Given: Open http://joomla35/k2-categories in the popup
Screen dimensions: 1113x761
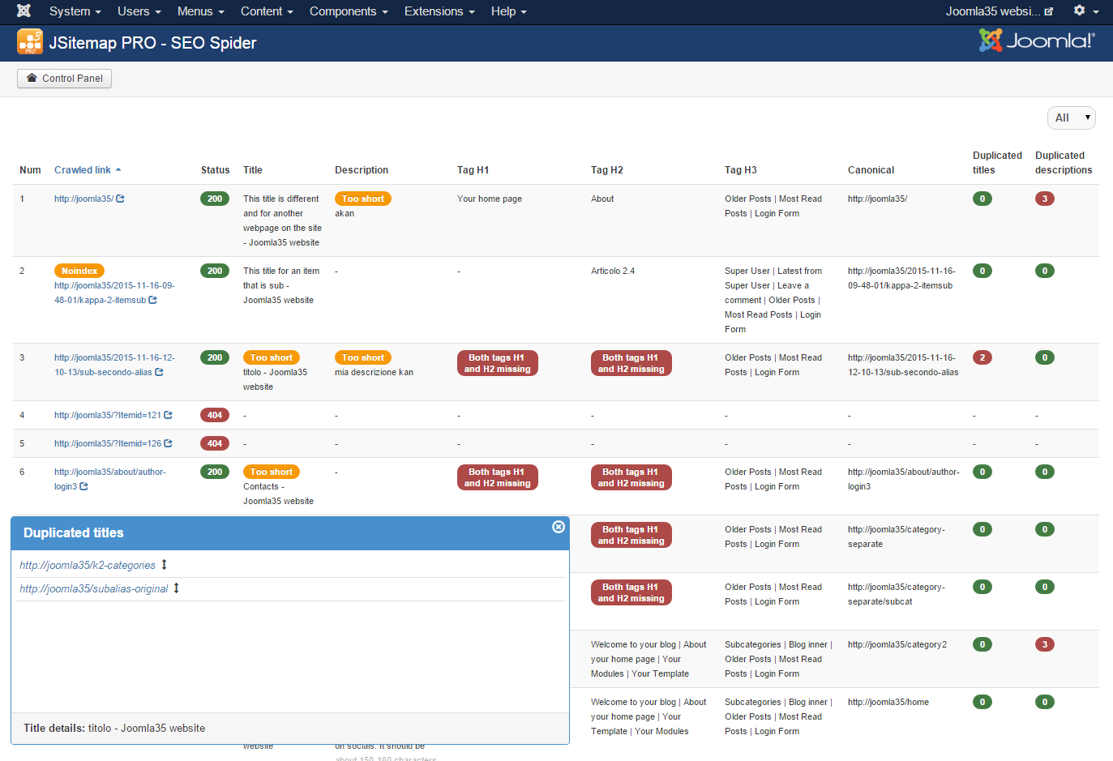Looking at the screenshot, I should tap(88, 565).
